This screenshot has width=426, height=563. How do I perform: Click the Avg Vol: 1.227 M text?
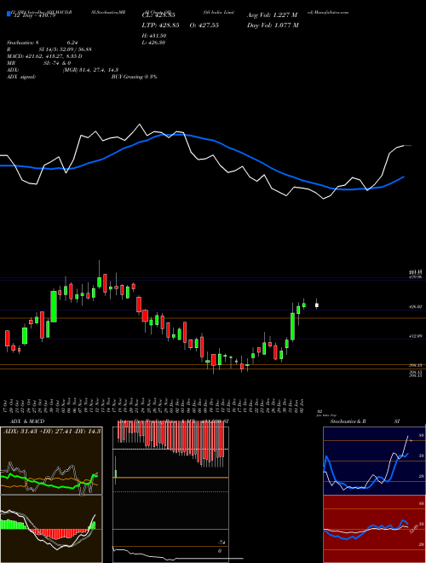click(x=272, y=15)
